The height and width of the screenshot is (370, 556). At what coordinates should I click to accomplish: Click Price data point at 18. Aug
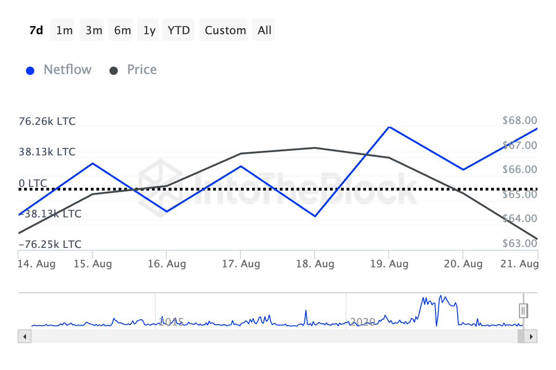[315, 148]
